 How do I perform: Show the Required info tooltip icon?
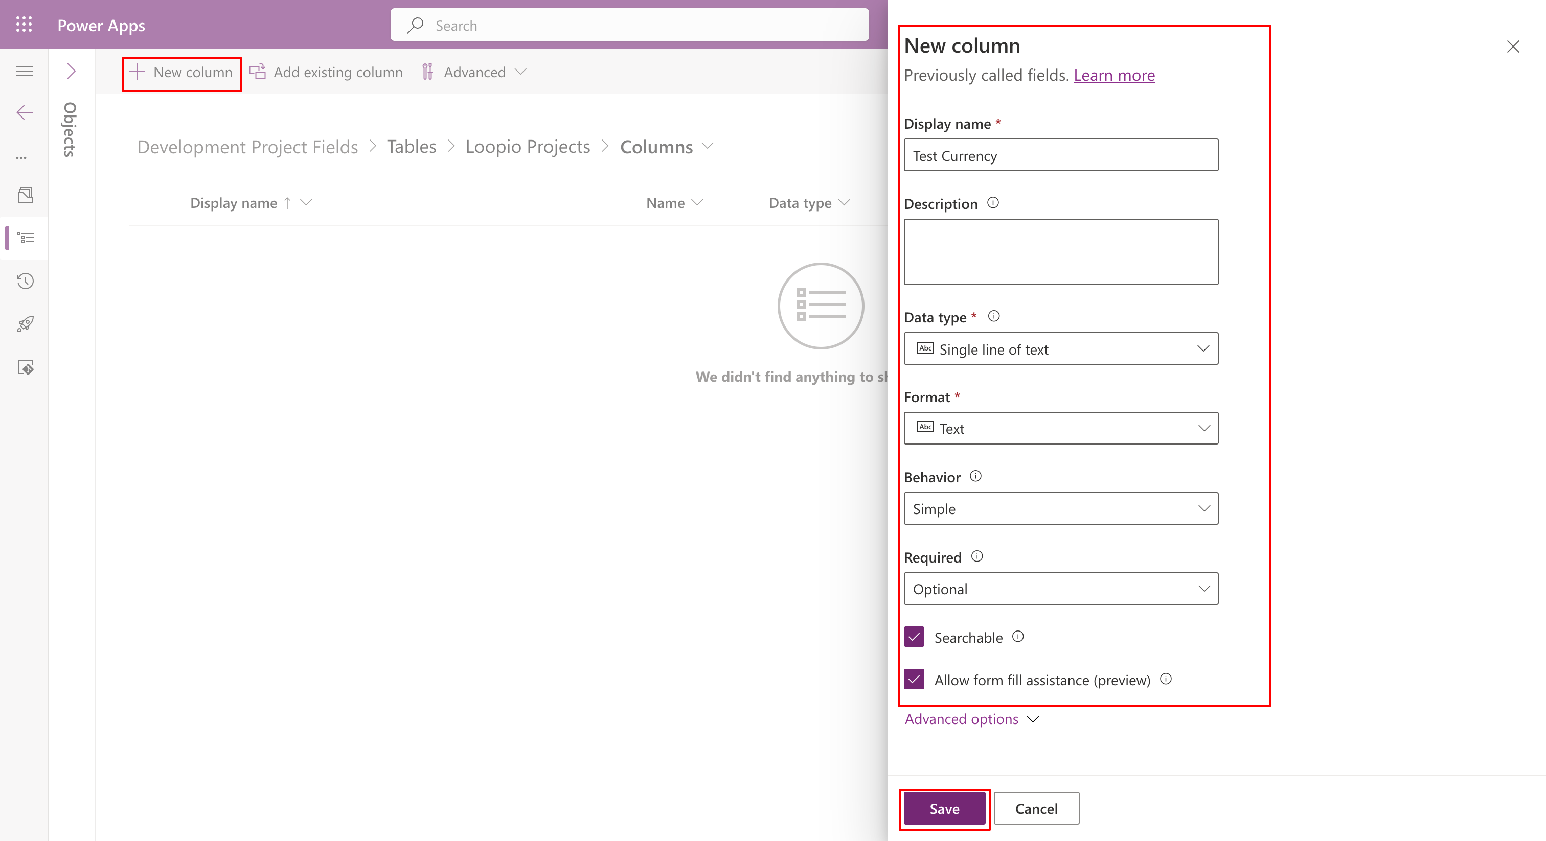(x=977, y=557)
